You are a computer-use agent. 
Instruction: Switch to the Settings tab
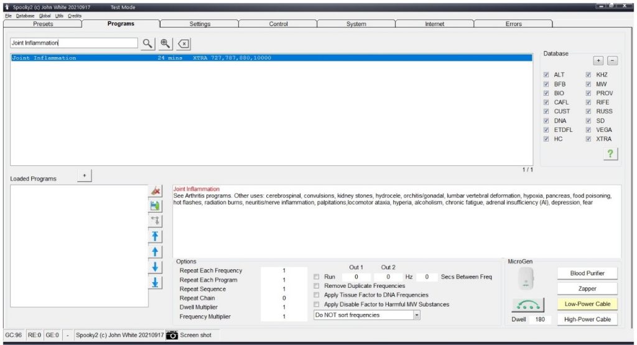click(x=200, y=24)
